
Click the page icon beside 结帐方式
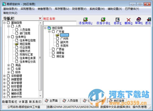(17, 51)
